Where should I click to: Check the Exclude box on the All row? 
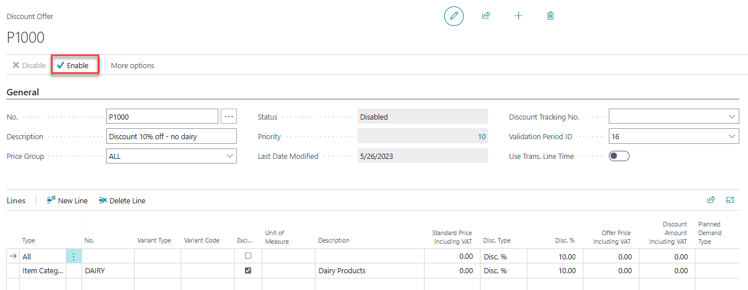point(248,256)
